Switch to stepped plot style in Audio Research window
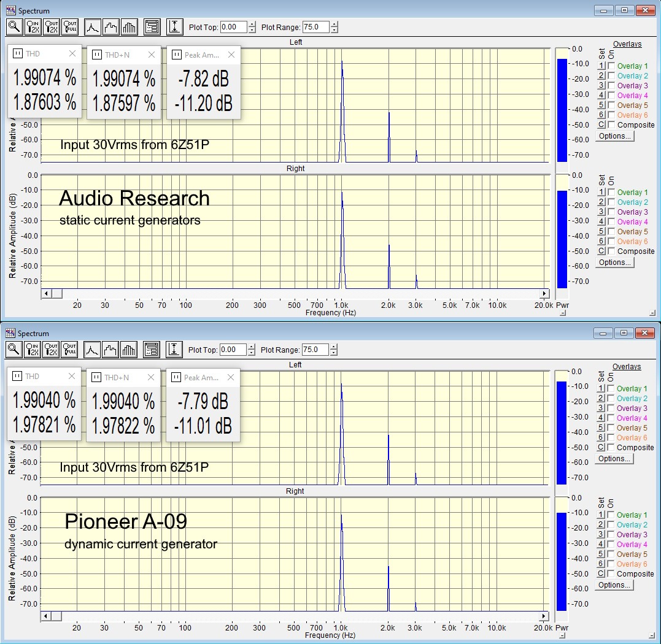The width and height of the screenshot is (661, 644). 111,27
